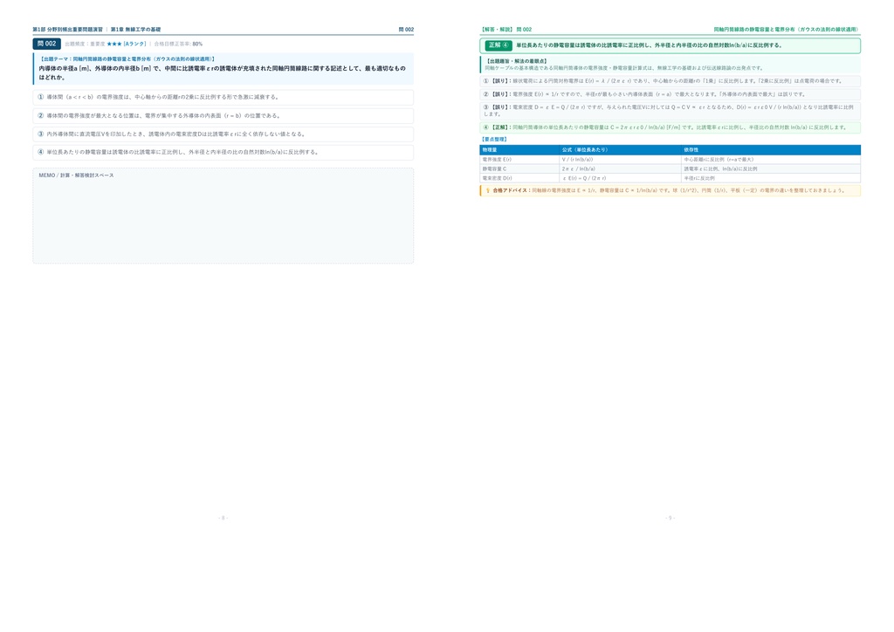Click the header text 第1章 無線工学の基礎
The height and width of the screenshot is (632, 894).
[135, 30]
